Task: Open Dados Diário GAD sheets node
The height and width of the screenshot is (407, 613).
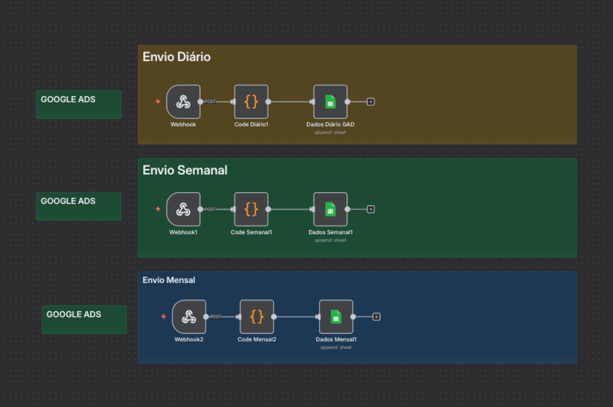Action: tap(330, 102)
